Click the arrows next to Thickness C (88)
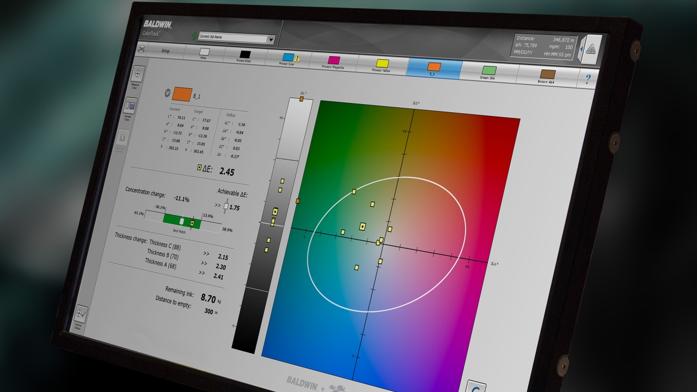This screenshot has width=697, height=392. (x=206, y=254)
